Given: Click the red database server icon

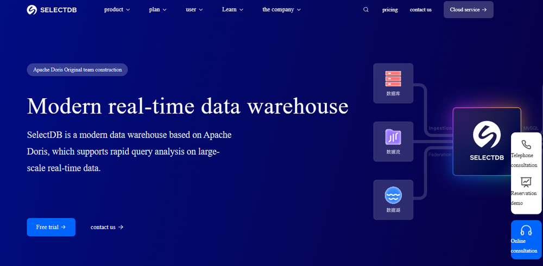Looking at the screenshot, I should click(393, 79).
